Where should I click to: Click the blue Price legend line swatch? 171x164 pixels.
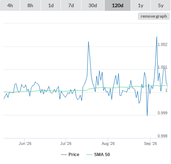(x=64, y=155)
